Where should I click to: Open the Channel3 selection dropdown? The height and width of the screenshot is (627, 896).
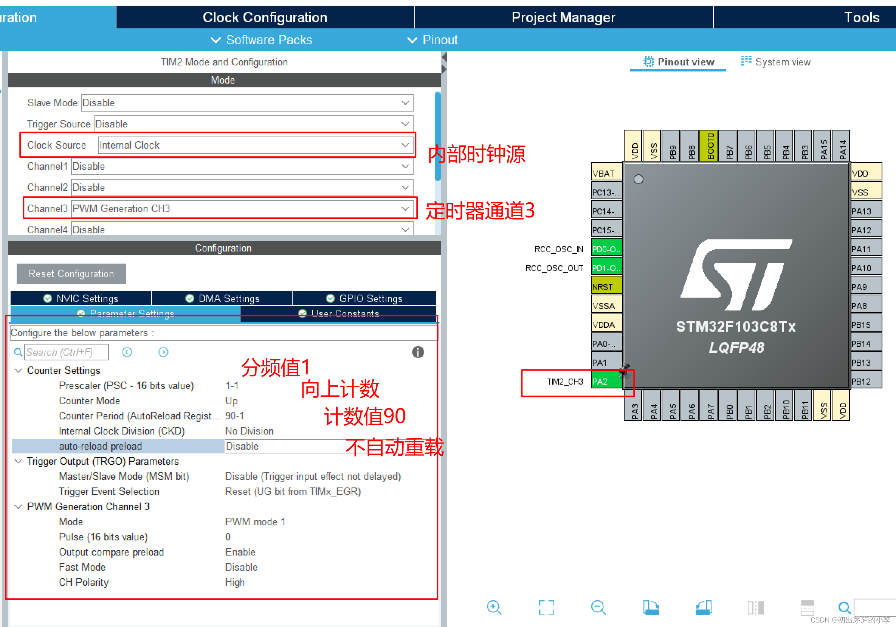click(x=404, y=208)
